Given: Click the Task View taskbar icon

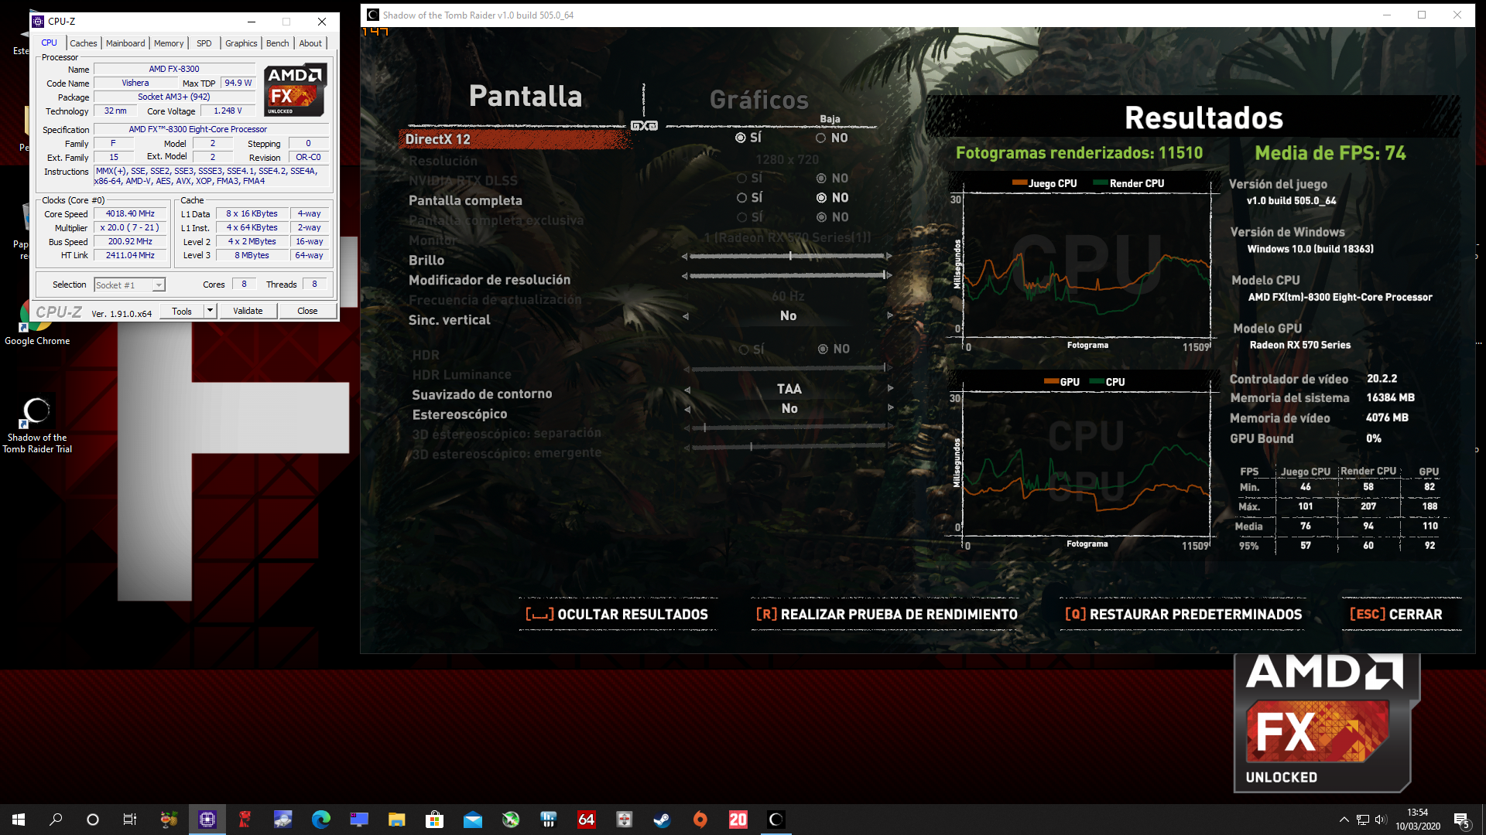Looking at the screenshot, I should point(129,820).
